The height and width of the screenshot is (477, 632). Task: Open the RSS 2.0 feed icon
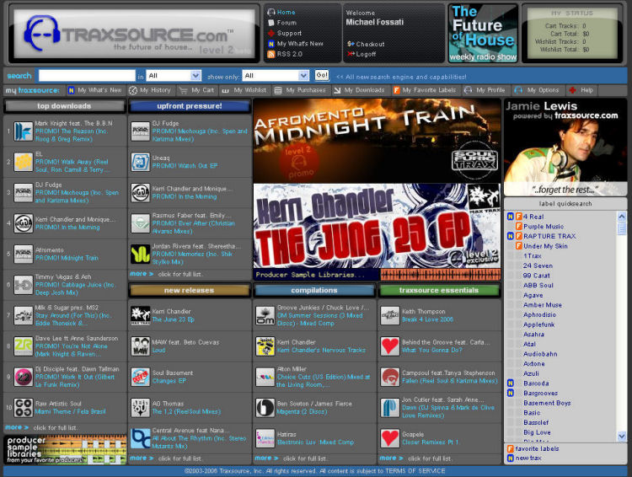(x=270, y=54)
